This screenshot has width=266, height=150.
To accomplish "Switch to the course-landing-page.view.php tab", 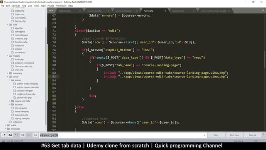I will click(x=215, y=11).
